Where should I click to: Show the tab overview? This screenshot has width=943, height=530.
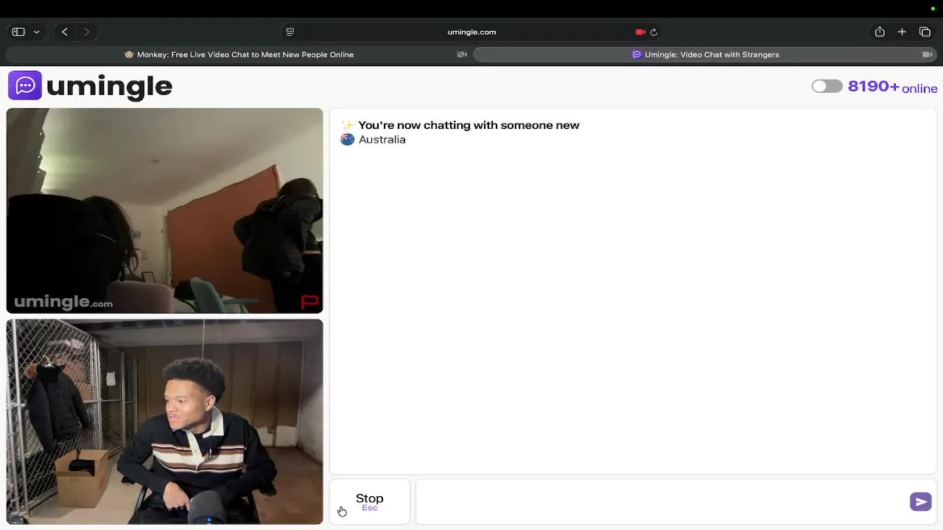pyautogui.click(x=925, y=32)
